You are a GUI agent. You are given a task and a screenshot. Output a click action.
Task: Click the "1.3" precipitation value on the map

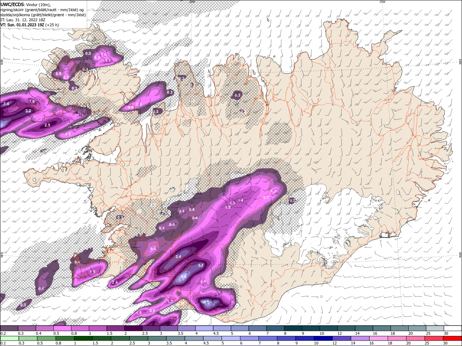pyautogui.click(x=232, y=203)
